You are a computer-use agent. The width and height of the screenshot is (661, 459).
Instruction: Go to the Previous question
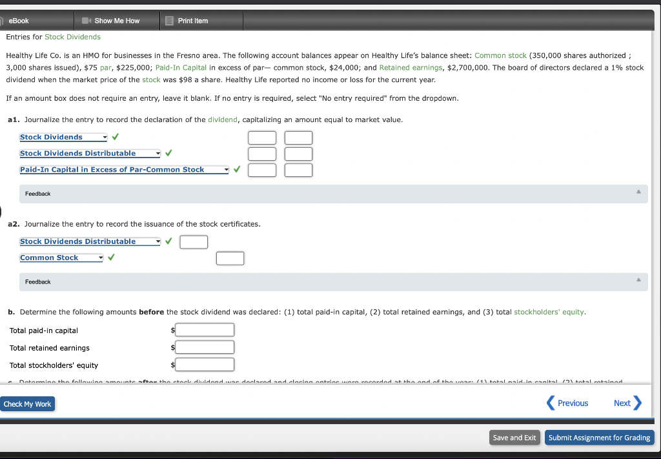tap(567, 403)
